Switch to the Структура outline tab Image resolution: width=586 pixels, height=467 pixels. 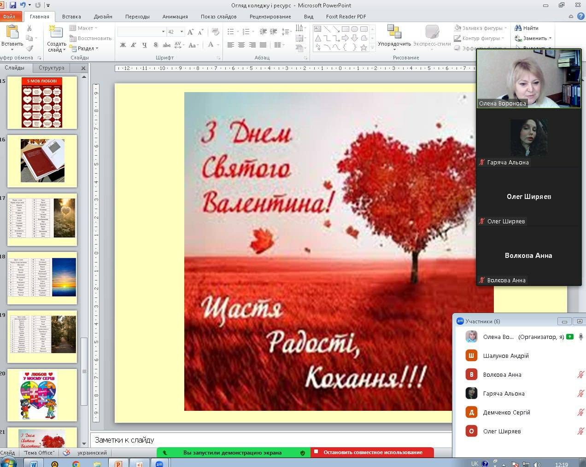coord(52,68)
